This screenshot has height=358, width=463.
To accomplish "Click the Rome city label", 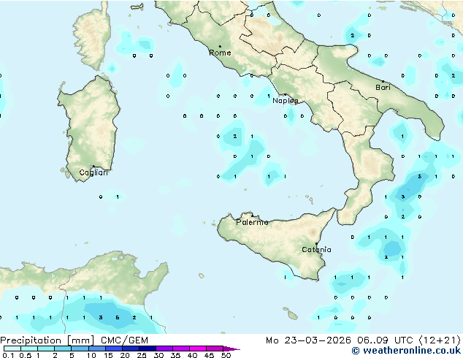I will click(220, 53).
